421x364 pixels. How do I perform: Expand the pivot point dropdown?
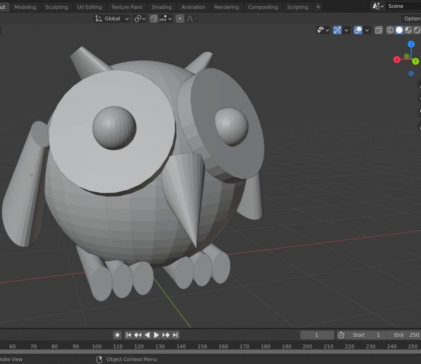(x=140, y=19)
